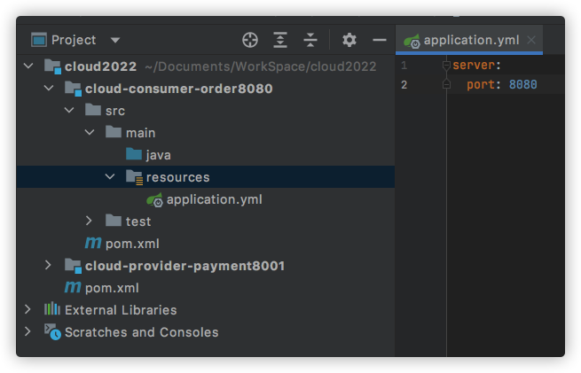This screenshot has width=581, height=373.
Task: Click the Expand All toolbar icon
Action: coord(280,40)
